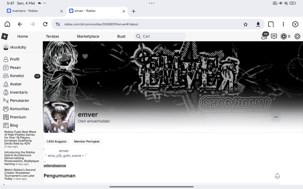
Task: Click the 5:47 clock in status bar
Action: tap(11, 3)
